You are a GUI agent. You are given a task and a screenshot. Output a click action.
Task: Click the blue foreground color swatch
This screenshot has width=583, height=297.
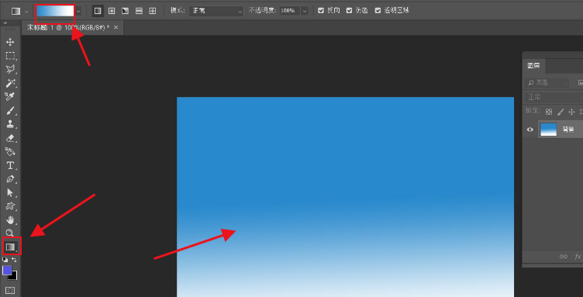7,270
